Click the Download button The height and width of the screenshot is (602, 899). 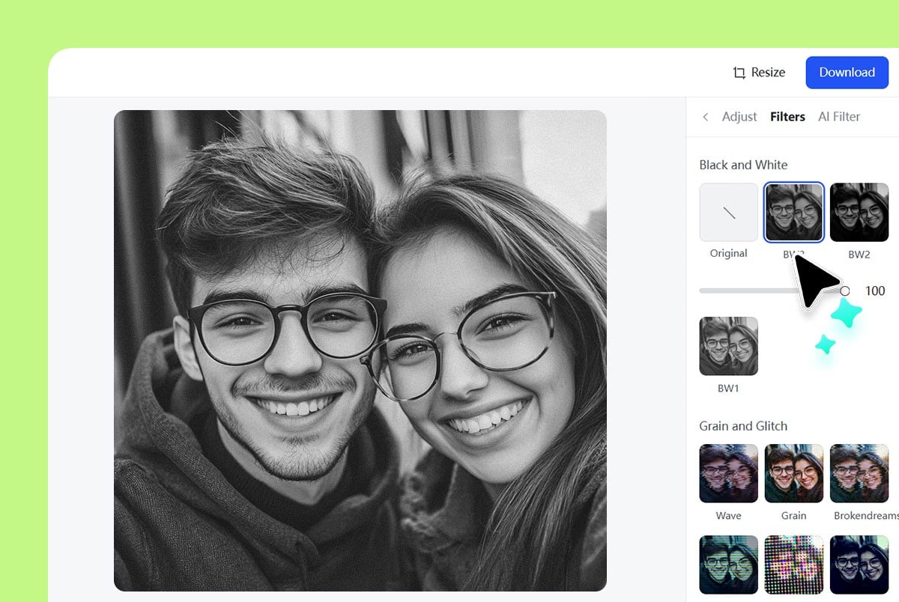click(847, 73)
